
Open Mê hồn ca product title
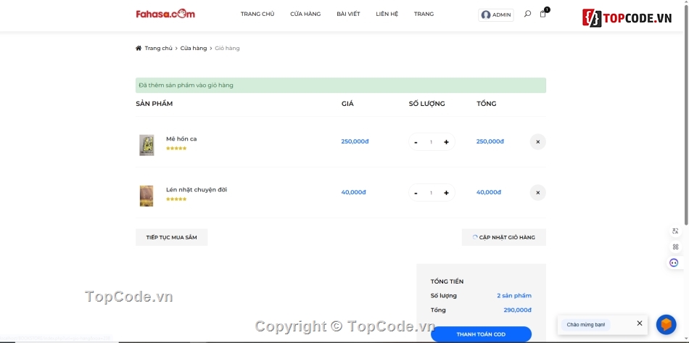click(181, 139)
